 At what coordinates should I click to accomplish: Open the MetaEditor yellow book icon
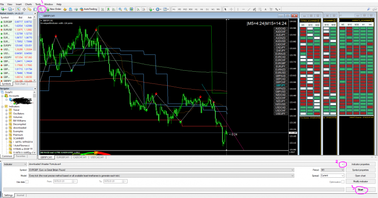tap(65, 9)
